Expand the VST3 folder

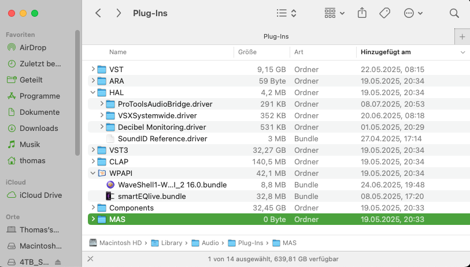click(93, 150)
